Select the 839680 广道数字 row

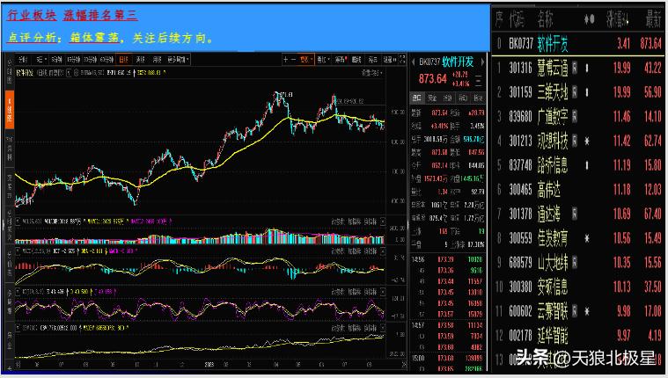tap(578, 116)
